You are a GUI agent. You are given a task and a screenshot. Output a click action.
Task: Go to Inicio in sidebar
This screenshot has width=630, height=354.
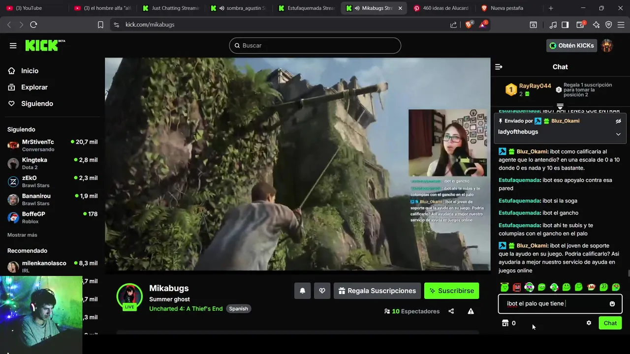click(30, 71)
